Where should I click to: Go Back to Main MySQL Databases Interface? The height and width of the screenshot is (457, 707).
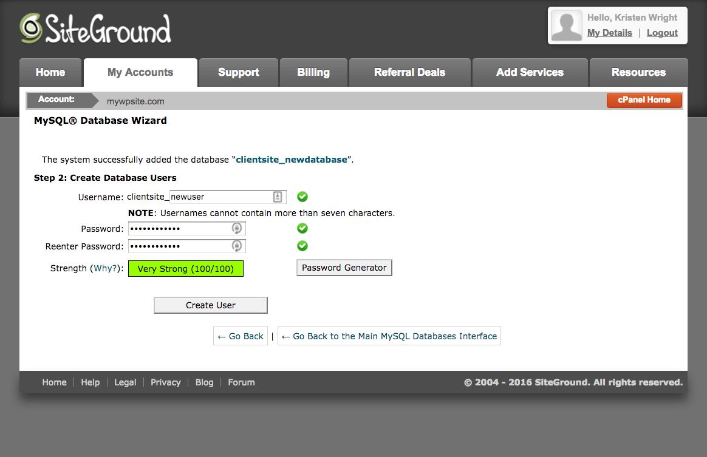[389, 336]
